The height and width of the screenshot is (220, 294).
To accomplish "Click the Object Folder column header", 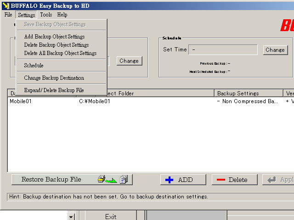I will pos(145,93).
